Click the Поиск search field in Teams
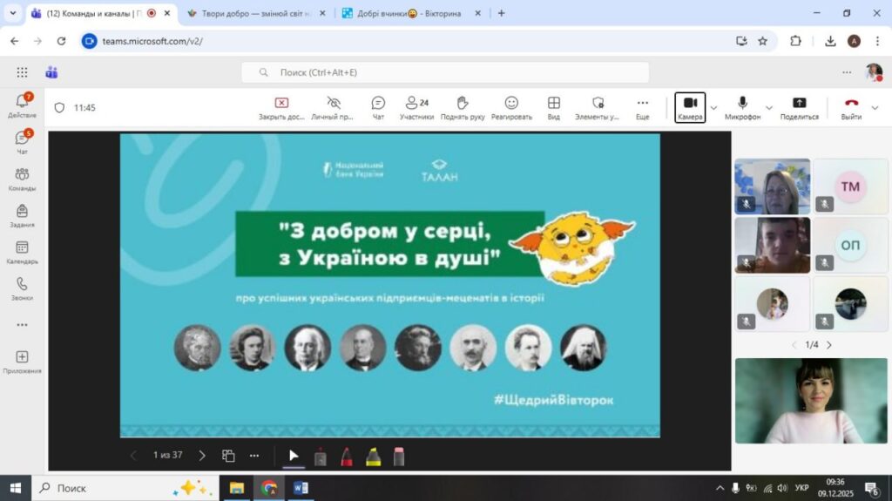The width and height of the screenshot is (892, 501). (x=444, y=72)
